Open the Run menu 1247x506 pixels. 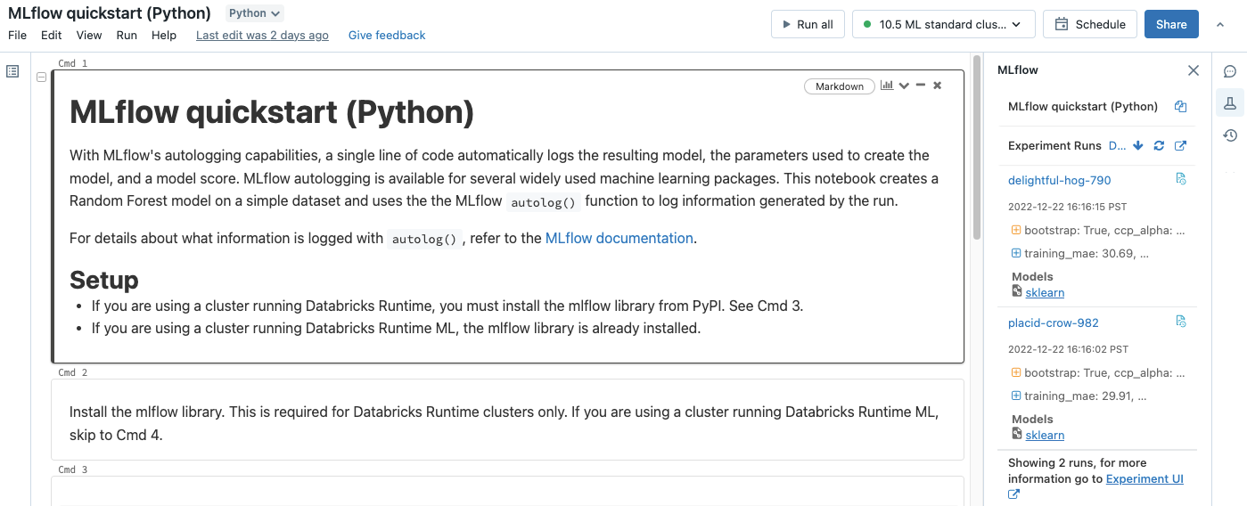127,36
